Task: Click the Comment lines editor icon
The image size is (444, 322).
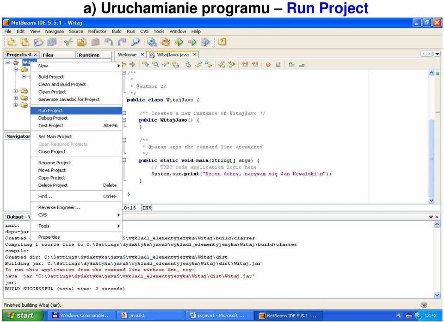Action: click(291, 65)
